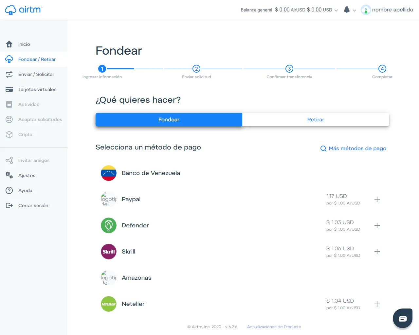419x335 pixels.
Task: Expand the balance general dropdown chevron
Action: (336, 10)
